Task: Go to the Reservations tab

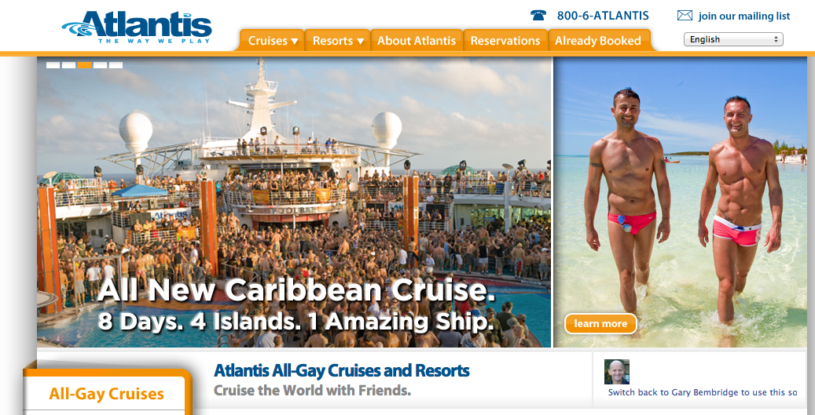Action: 505,41
